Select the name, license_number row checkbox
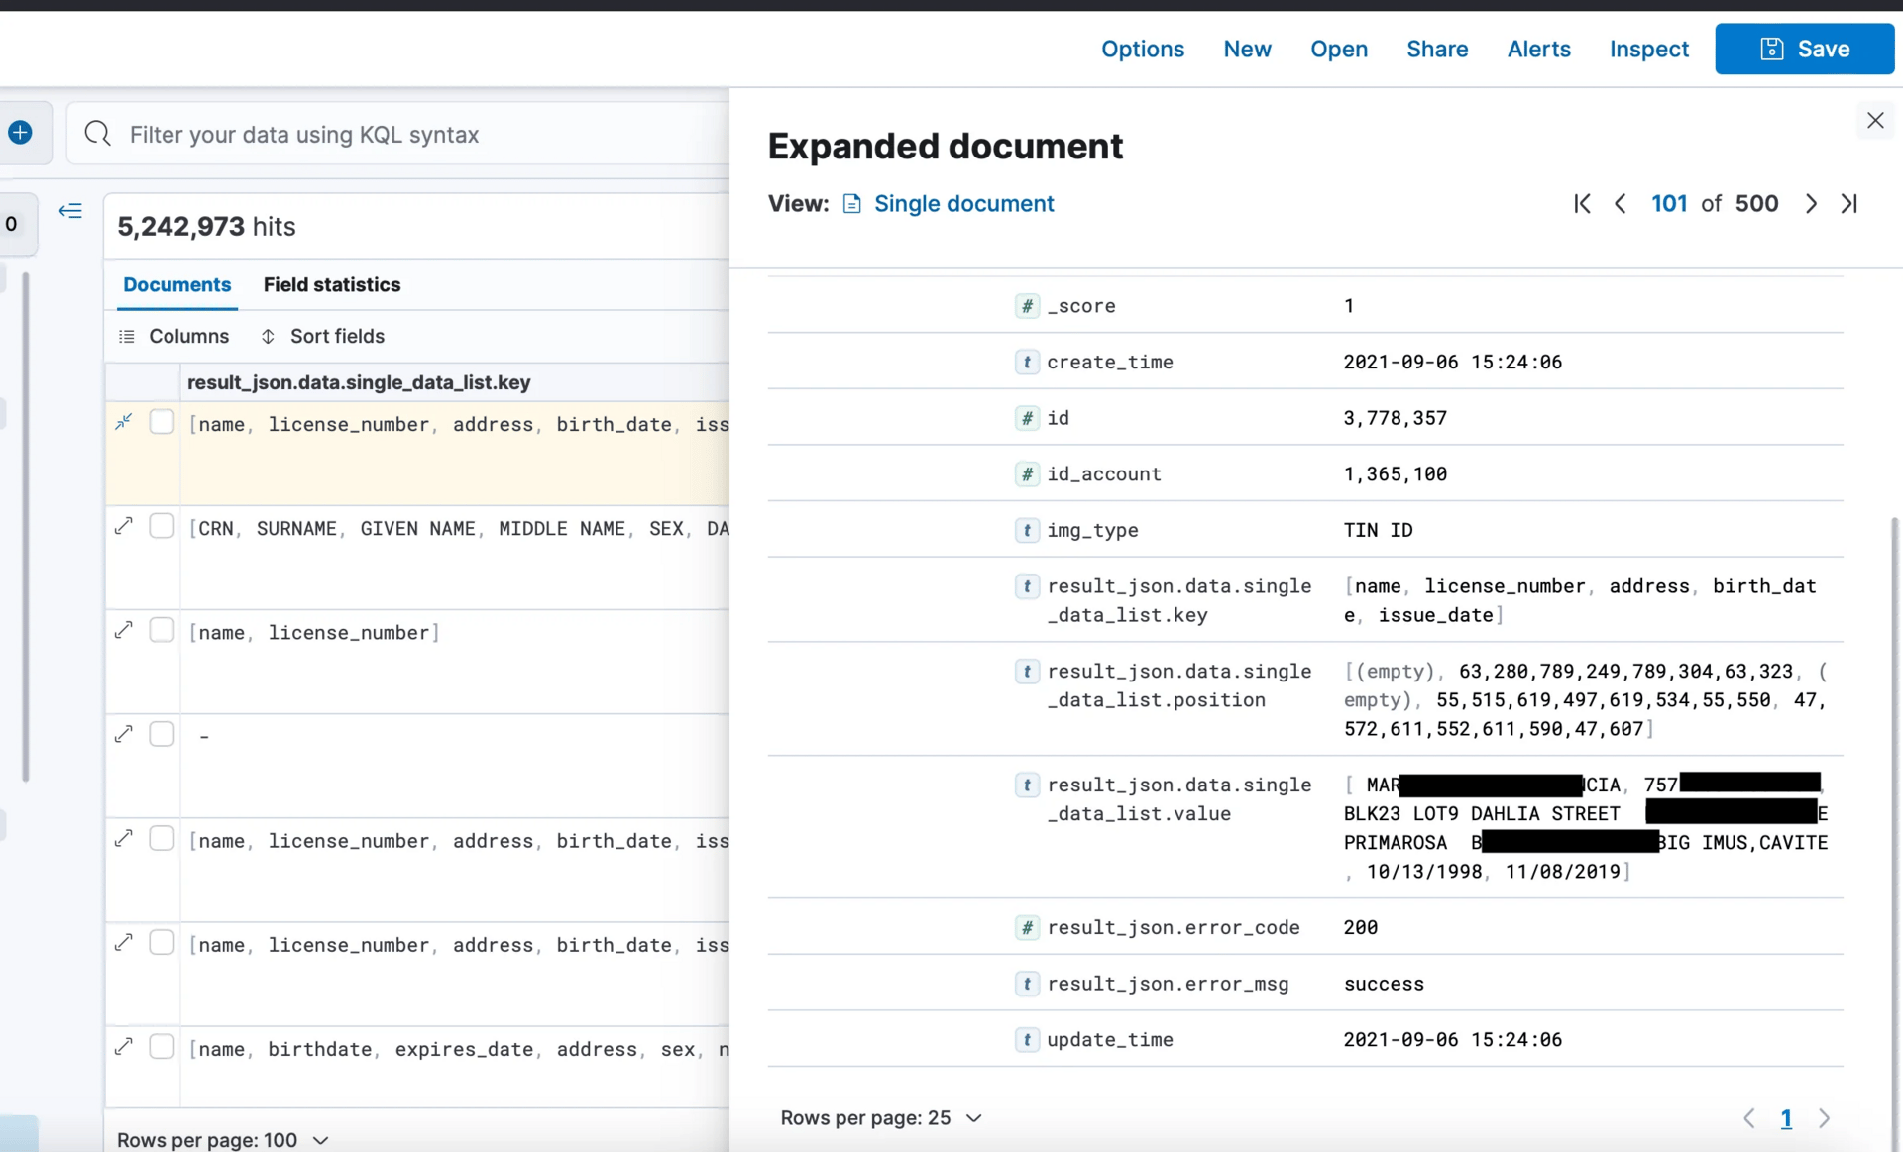This screenshot has height=1152, width=1903. (162, 631)
